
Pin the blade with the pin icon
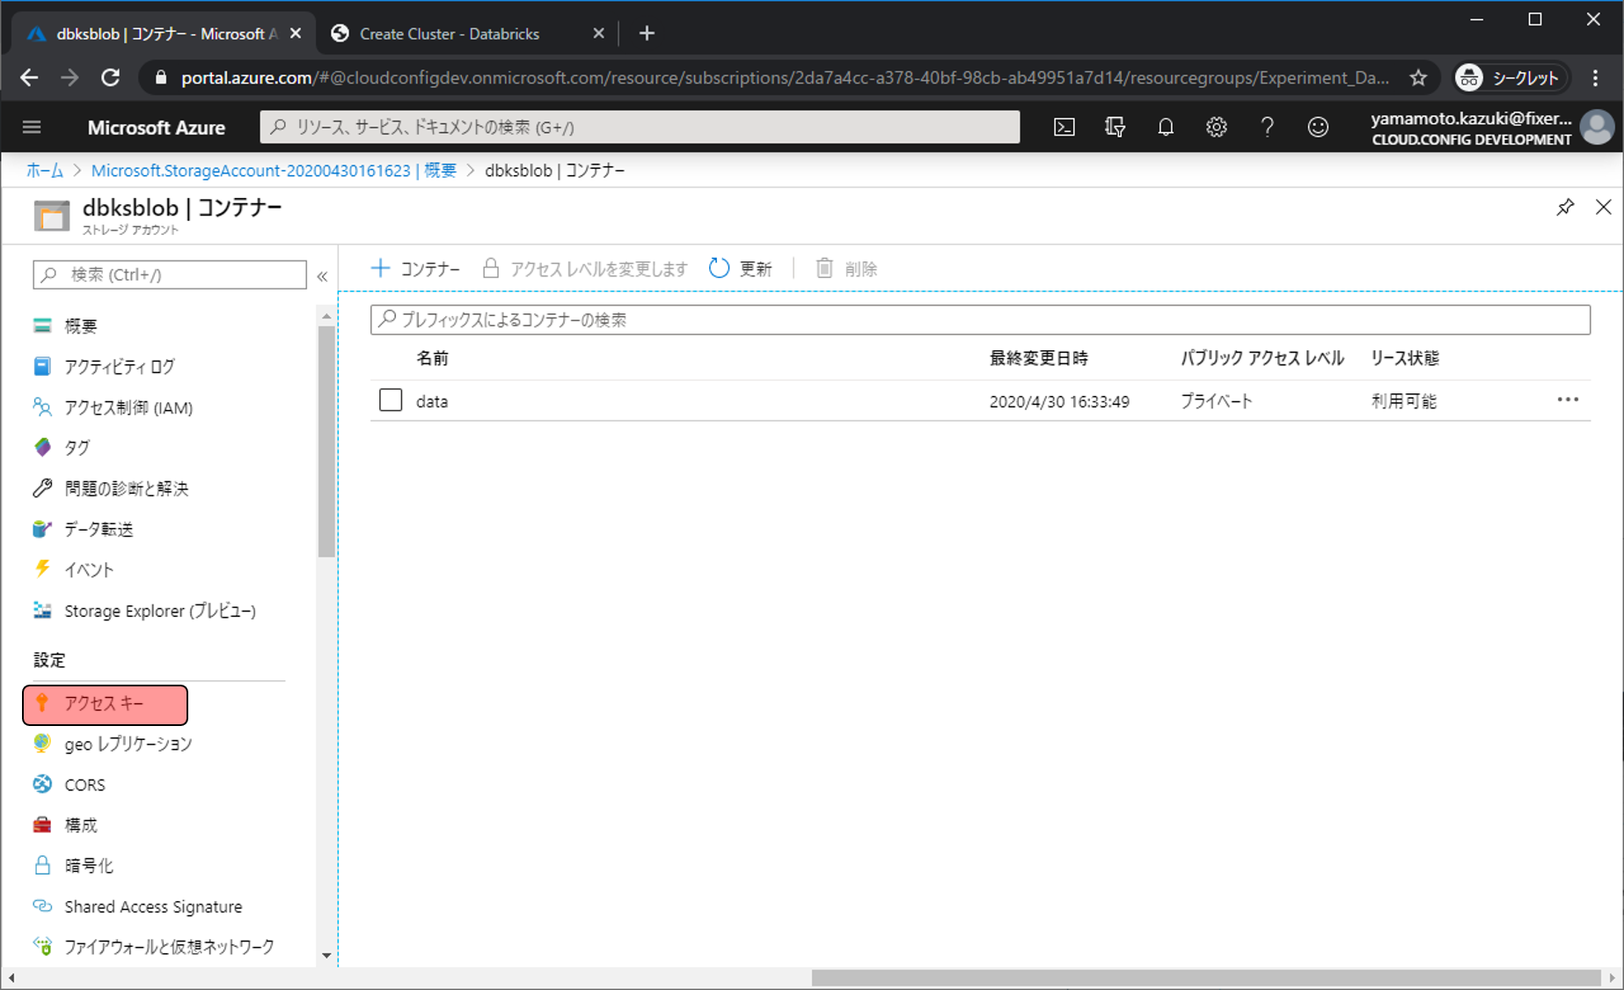pyautogui.click(x=1564, y=208)
